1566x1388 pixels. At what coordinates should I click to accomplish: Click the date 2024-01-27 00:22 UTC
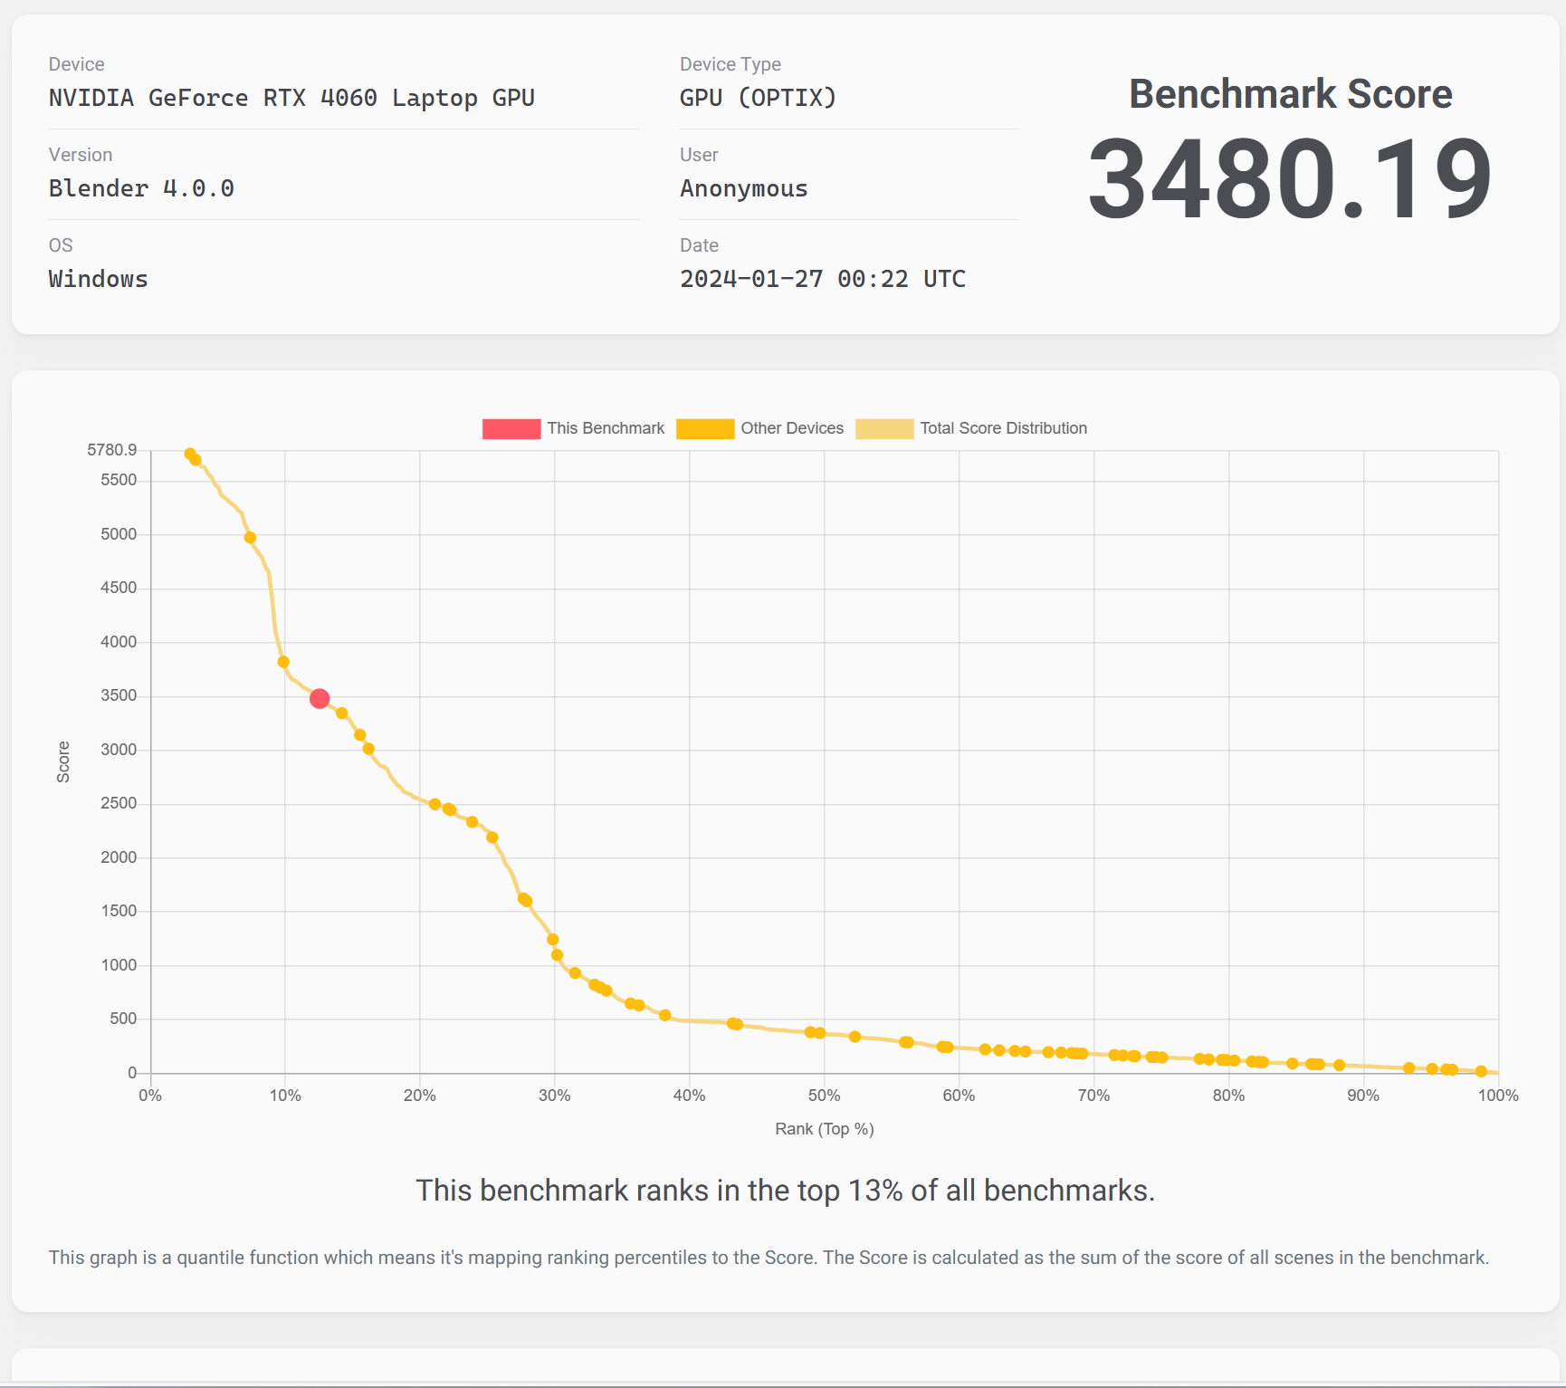point(822,279)
